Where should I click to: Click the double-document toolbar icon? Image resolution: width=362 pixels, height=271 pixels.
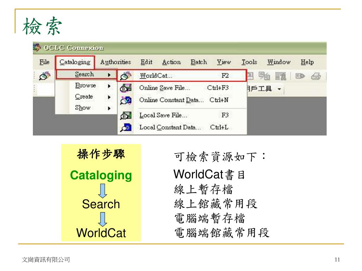264,76
